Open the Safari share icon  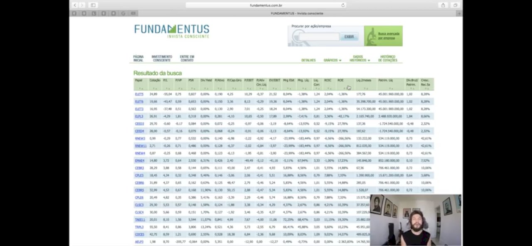pos(443,5)
